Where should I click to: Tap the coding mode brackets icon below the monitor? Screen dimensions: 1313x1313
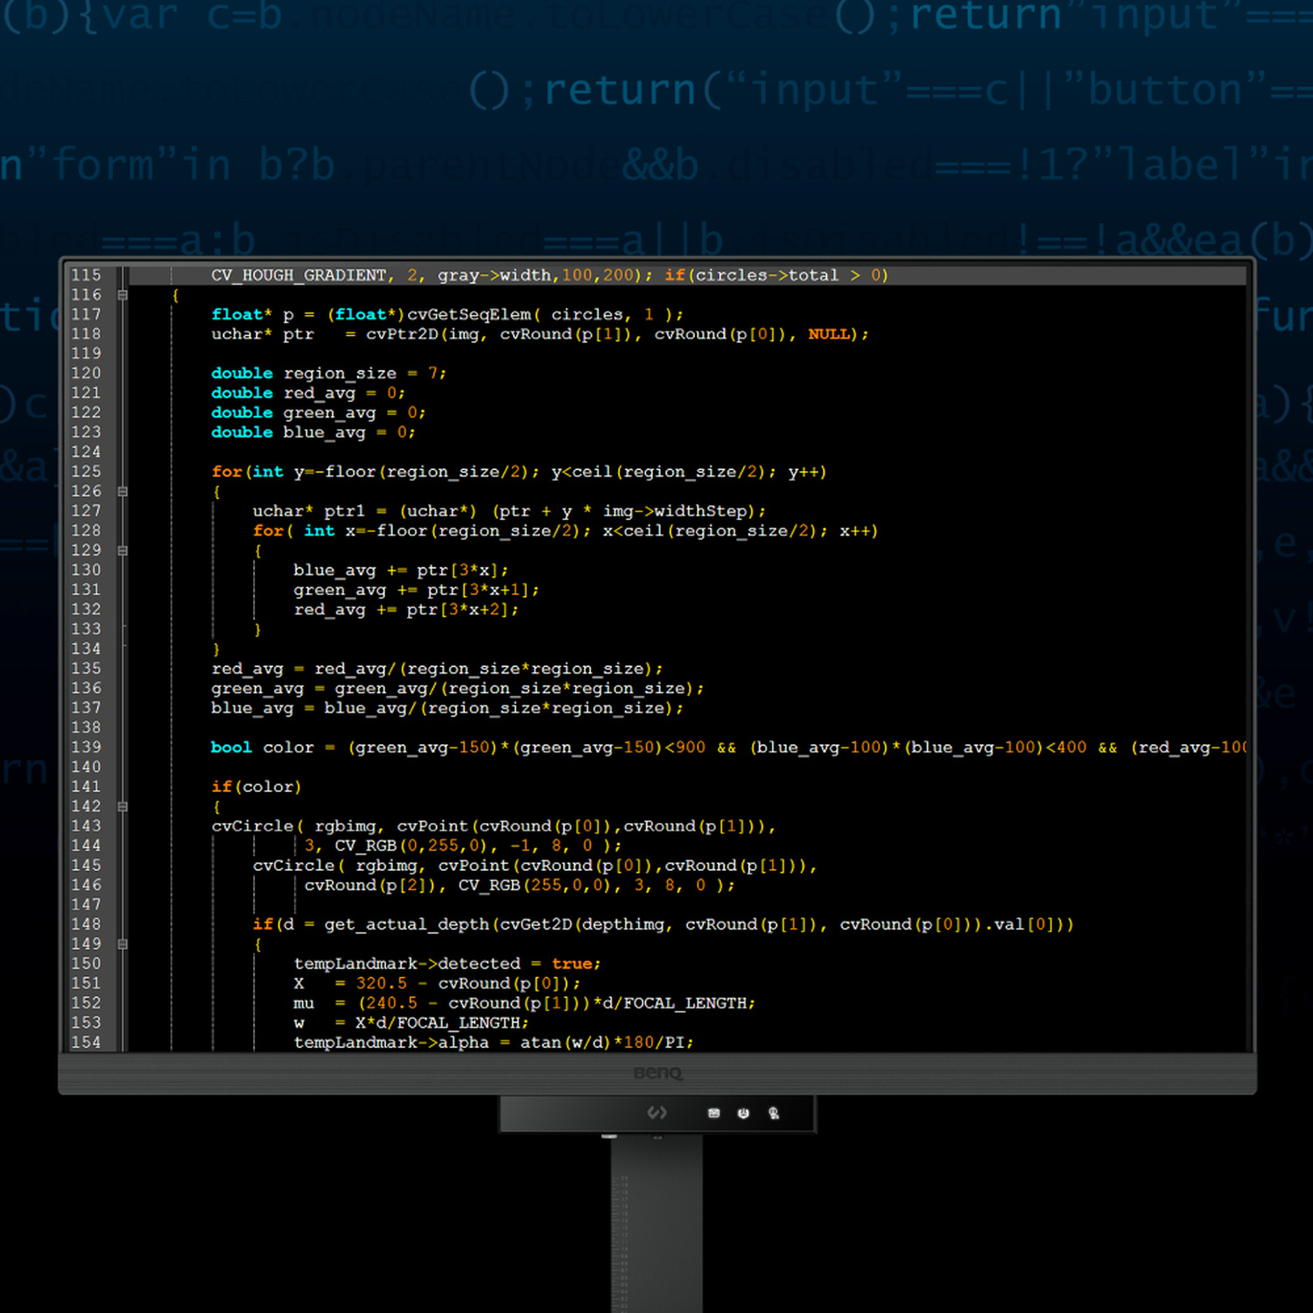point(656,1113)
